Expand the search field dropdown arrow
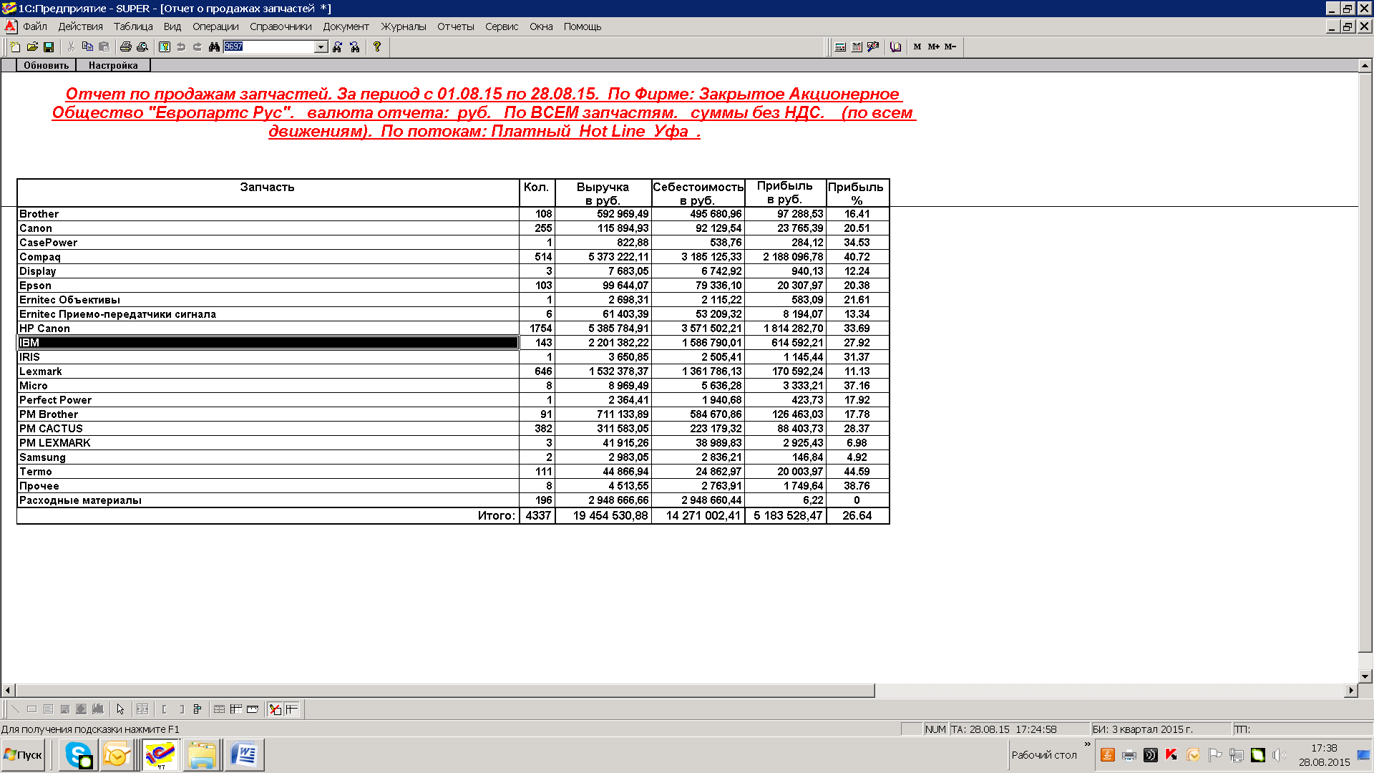This screenshot has height=773, width=1374. point(321,47)
